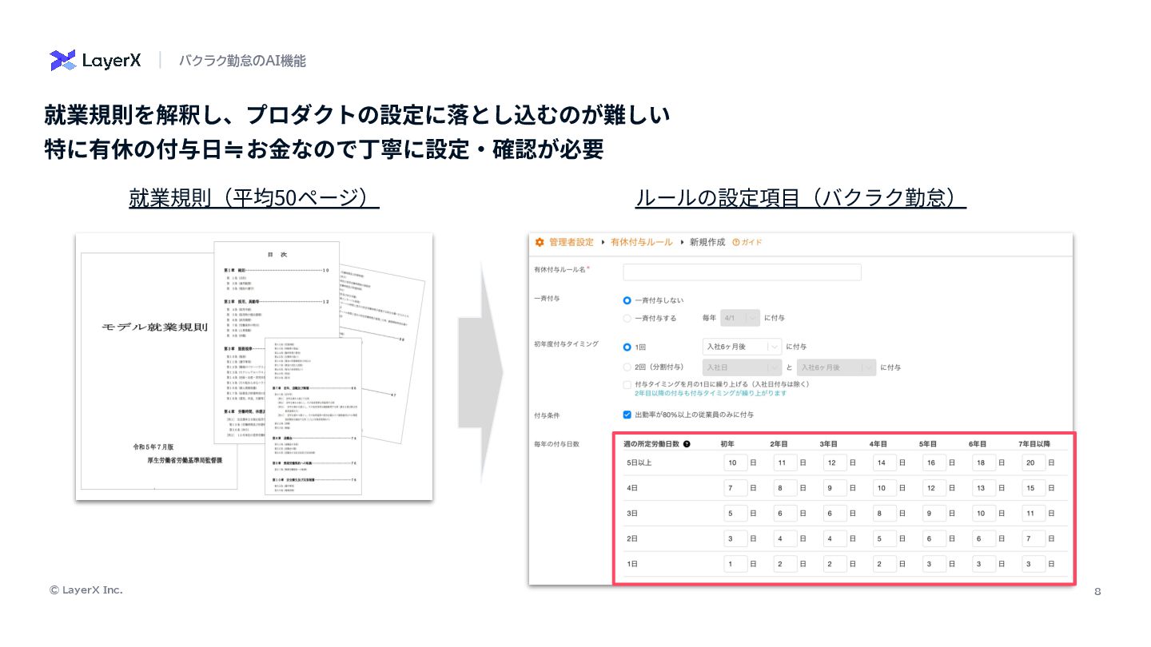
Task: Edit 3日 row 5年目 days field
Action: 934,514
